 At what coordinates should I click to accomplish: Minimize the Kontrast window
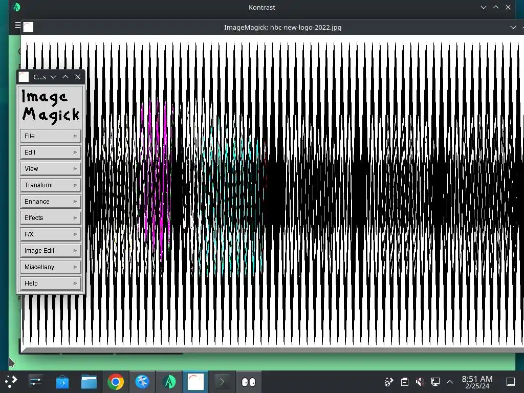(x=483, y=7)
